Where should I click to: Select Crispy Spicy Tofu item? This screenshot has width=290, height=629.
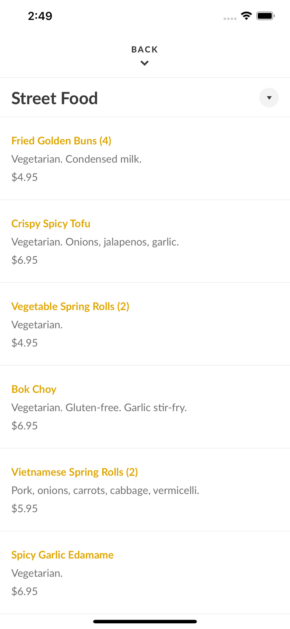coord(51,224)
